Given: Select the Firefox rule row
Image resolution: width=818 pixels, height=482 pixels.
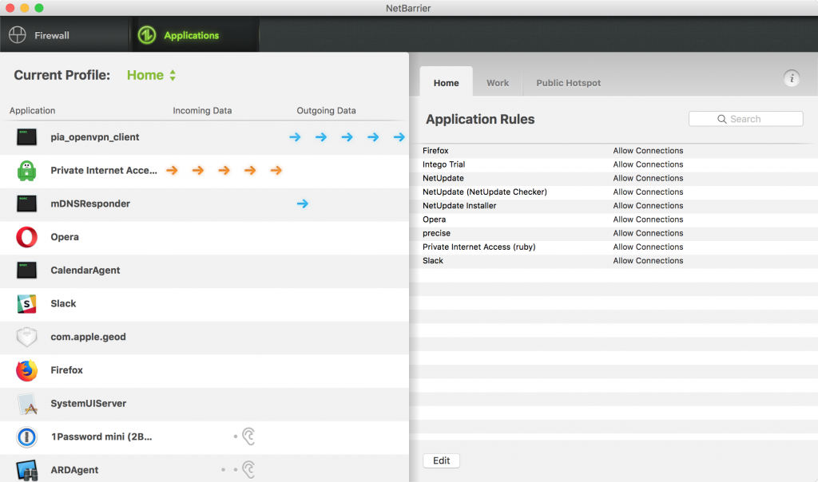Looking at the screenshot, I should click(613, 151).
